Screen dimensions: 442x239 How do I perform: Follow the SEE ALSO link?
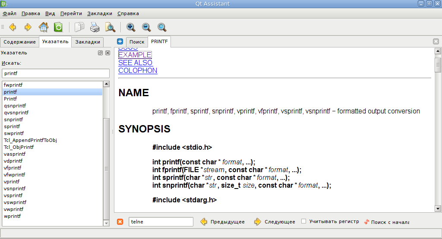tap(135, 63)
